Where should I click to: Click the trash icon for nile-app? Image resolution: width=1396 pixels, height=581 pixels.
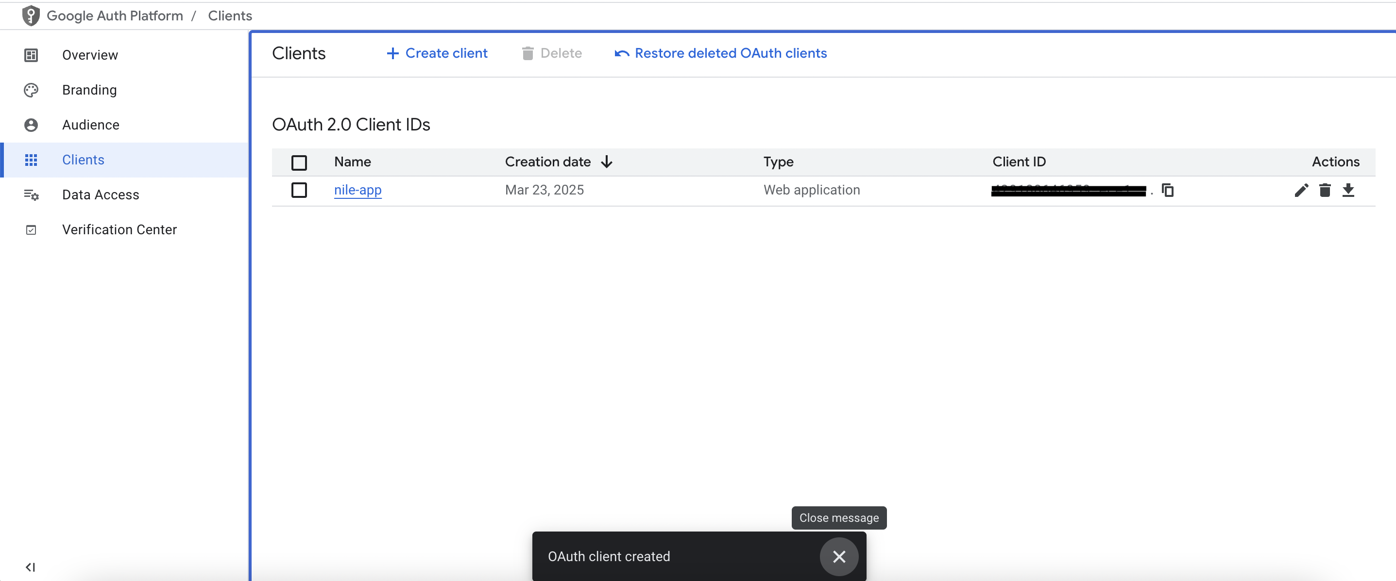pos(1325,191)
